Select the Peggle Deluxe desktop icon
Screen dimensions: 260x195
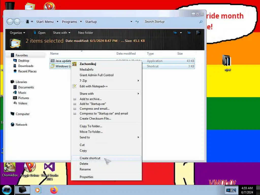pyautogui.click(x=30, y=169)
